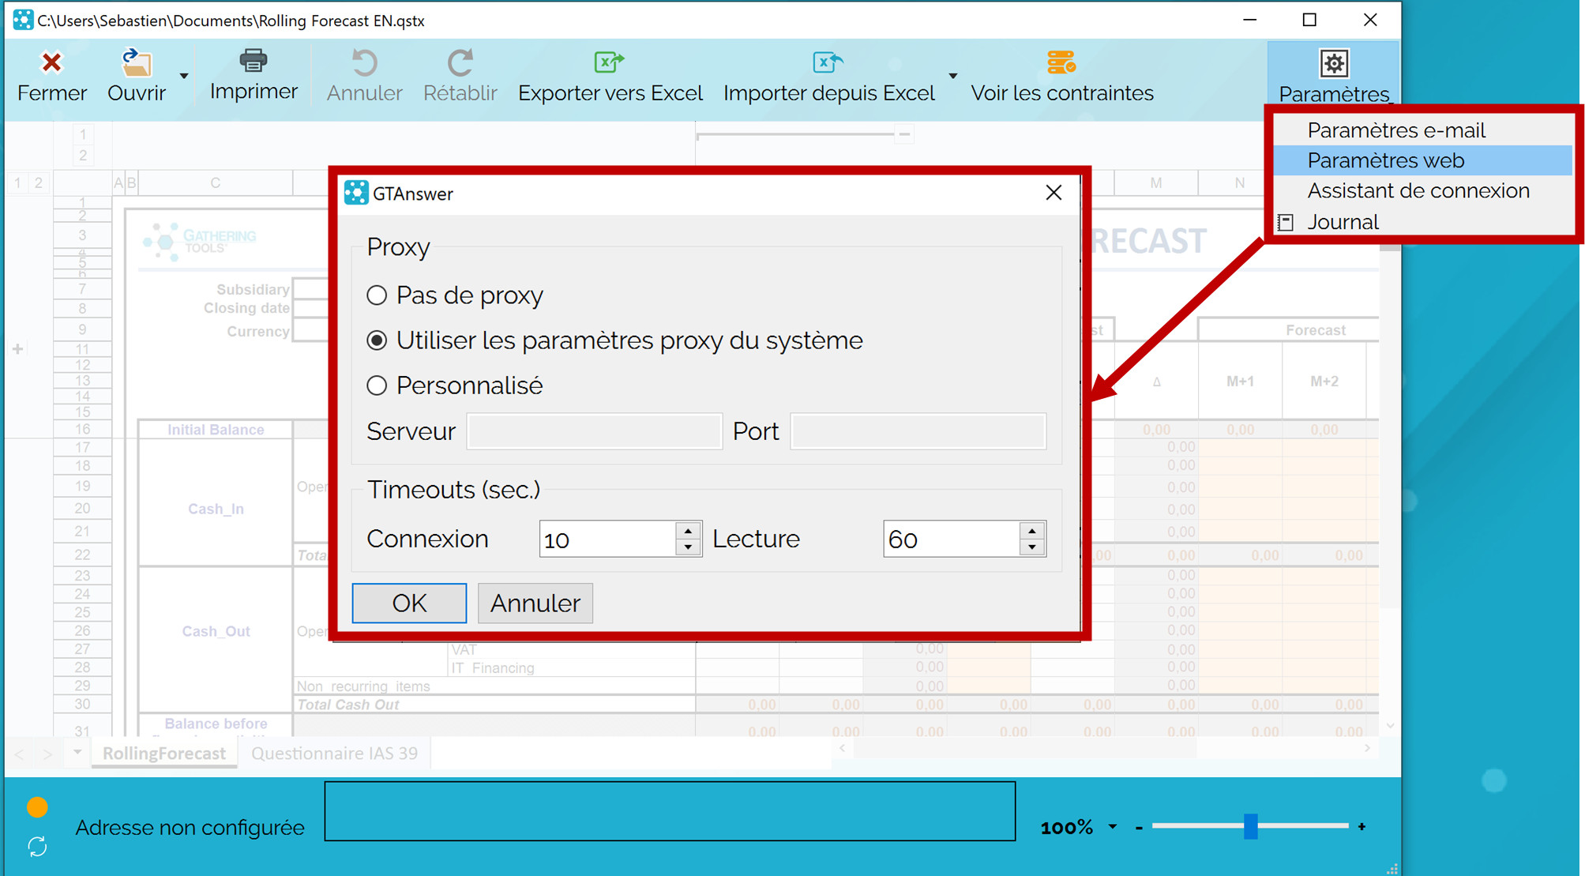1585x876 pixels.
Task: Click the status bar message field
Action: (x=670, y=811)
